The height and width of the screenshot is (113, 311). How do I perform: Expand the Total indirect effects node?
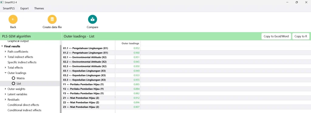[5, 57]
